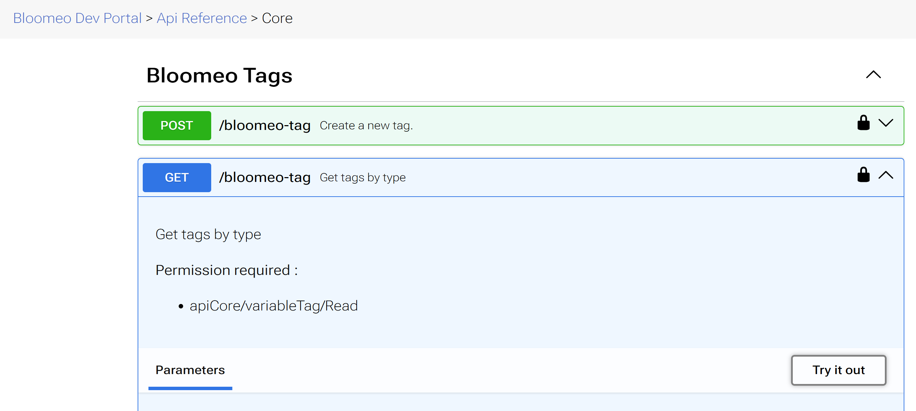Click the lock icon on GET /bloomeo-tag
The height and width of the screenshot is (411, 916).
click(x=863, y=175)
